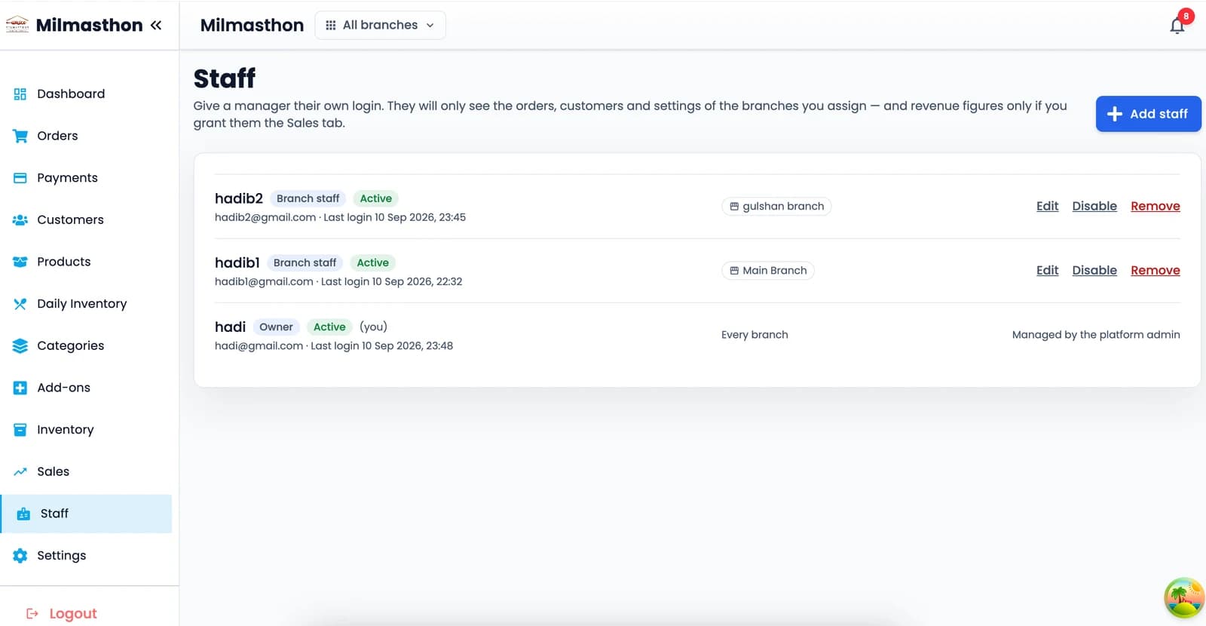
Task: Open the All branches dropdown
Action: [380, 25]
